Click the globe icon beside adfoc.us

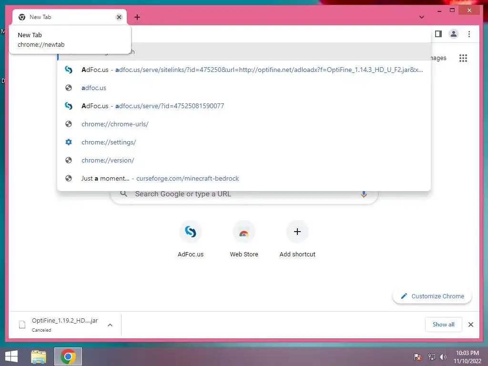[69, 88]
